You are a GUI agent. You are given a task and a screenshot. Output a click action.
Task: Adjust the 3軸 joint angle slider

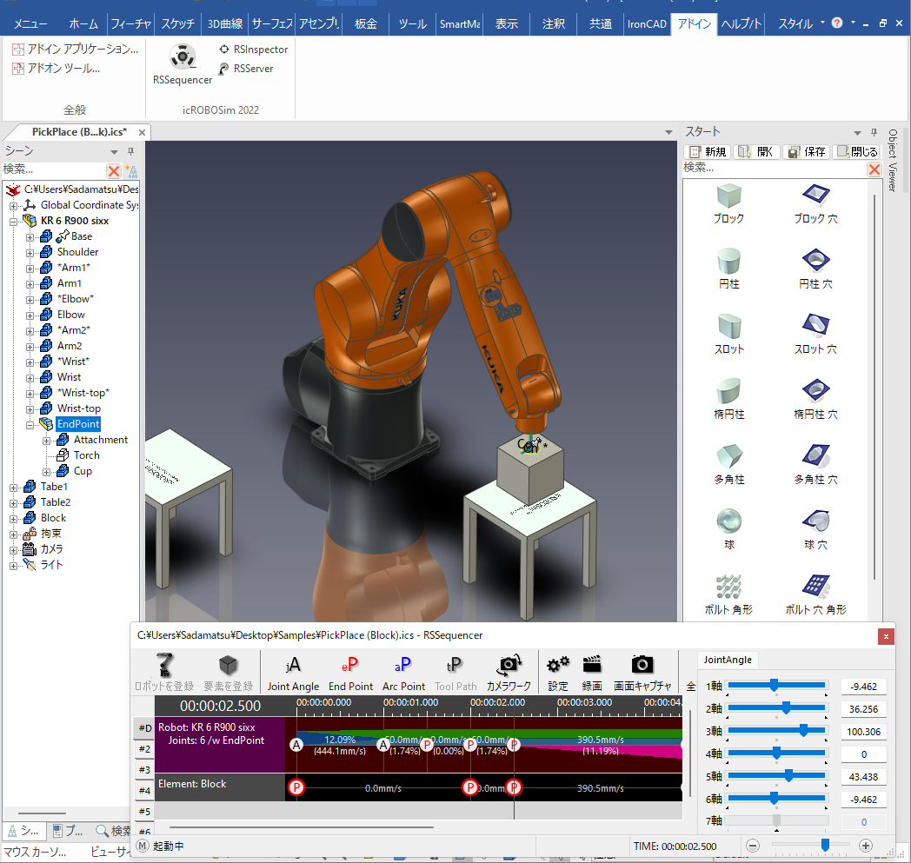[x=804, y=731]
